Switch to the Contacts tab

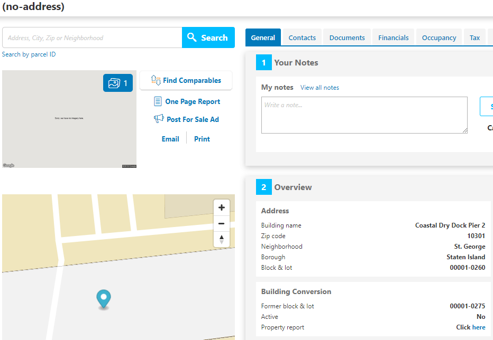pyautogui.click(x=302, y=37)
